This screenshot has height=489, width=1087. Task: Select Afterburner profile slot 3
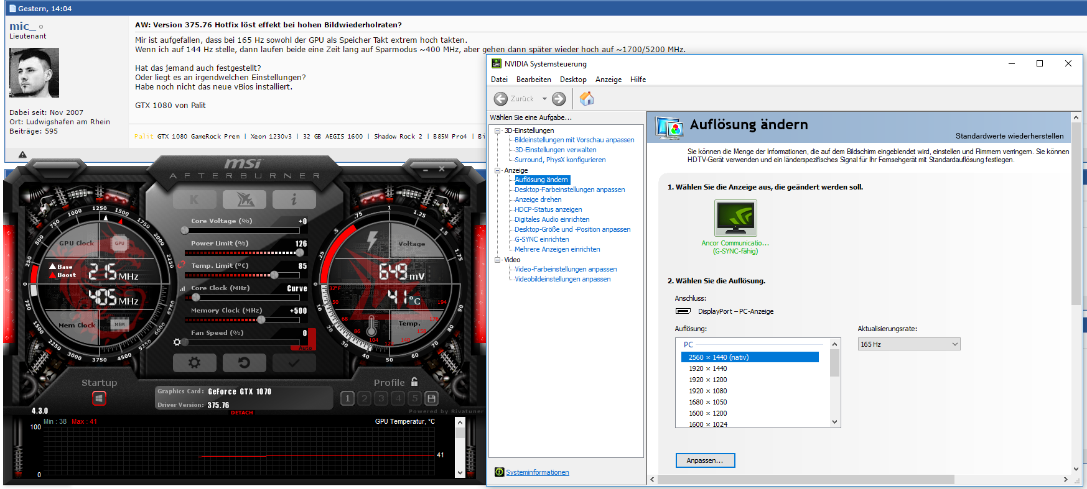tap(381, 398)
